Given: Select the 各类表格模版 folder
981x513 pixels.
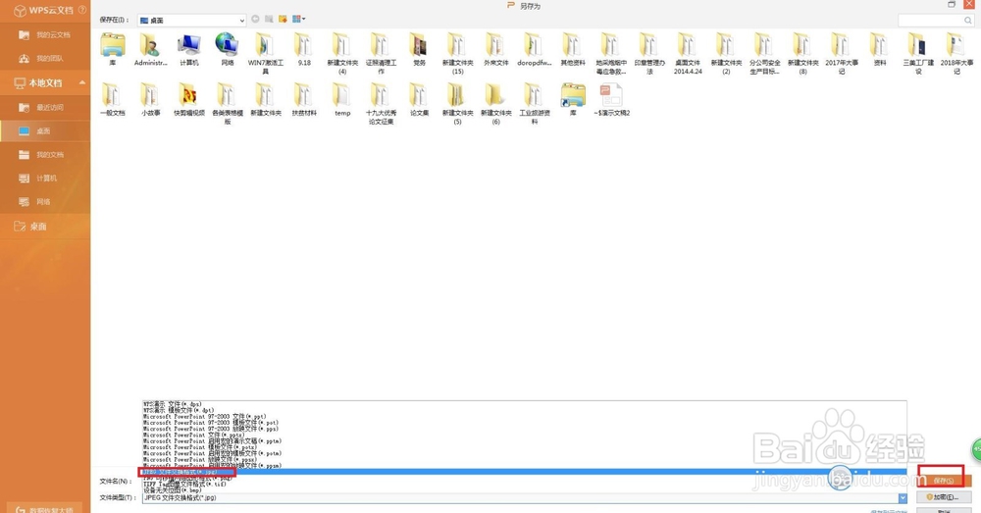Looking at the screenshot, I should [x=228, y=104].
